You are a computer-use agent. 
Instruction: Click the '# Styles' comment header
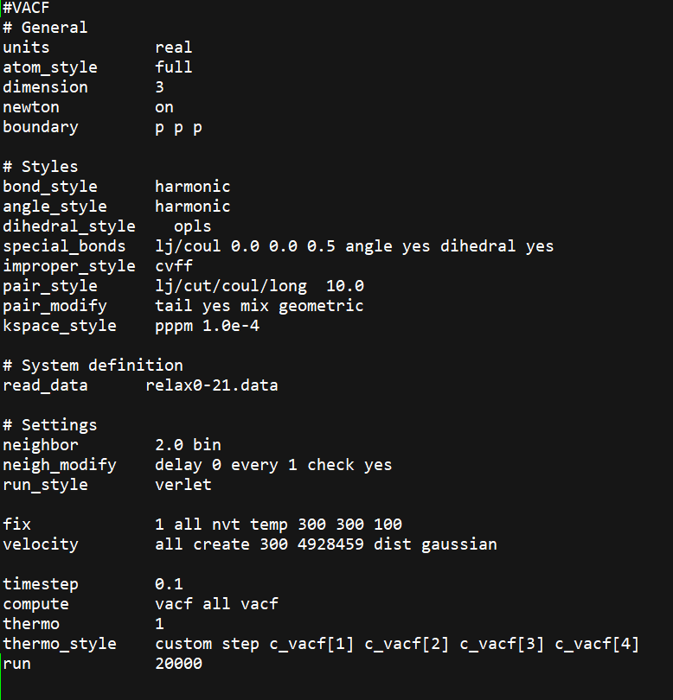[x=40, y=167]
